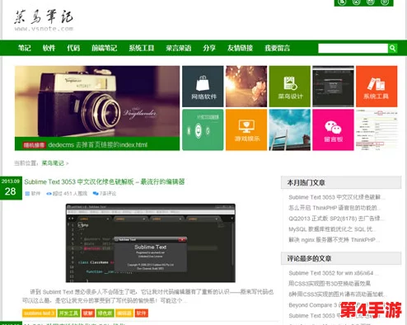Click the 评论最多的文章 sidebar heading

tap(309, 258)
